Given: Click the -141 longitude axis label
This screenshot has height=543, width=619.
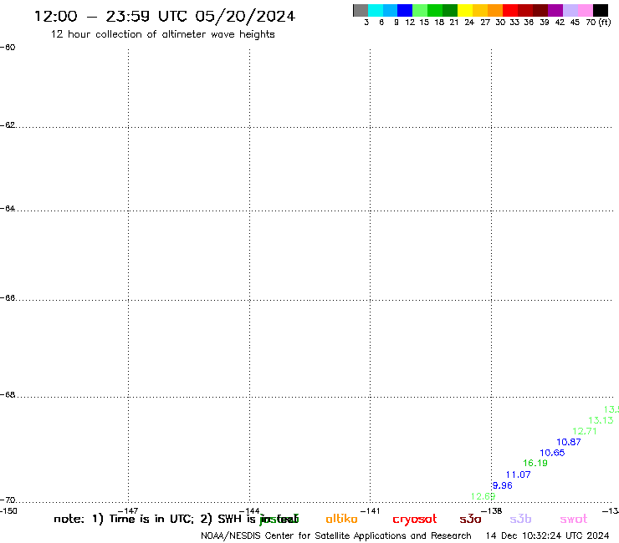Looking at the screenshot, I should tap(370, 511).
